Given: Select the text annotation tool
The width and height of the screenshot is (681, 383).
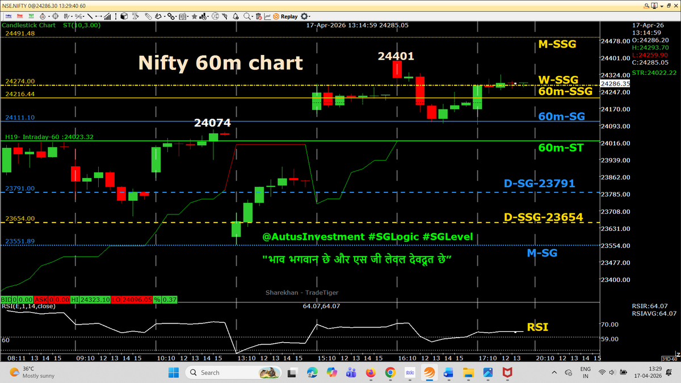Looking at the screenshot, I should coord(135,16).
